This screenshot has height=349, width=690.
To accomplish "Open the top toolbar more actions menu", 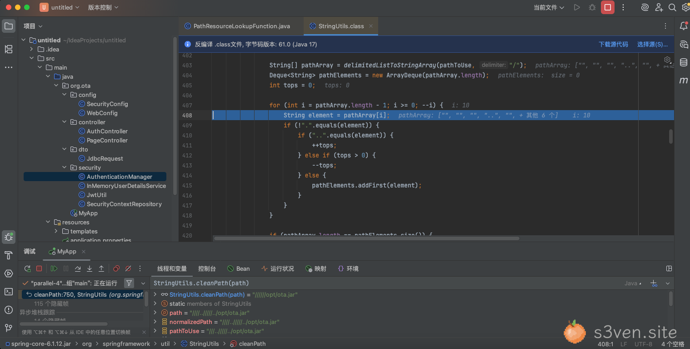I will tap(623, 7).
